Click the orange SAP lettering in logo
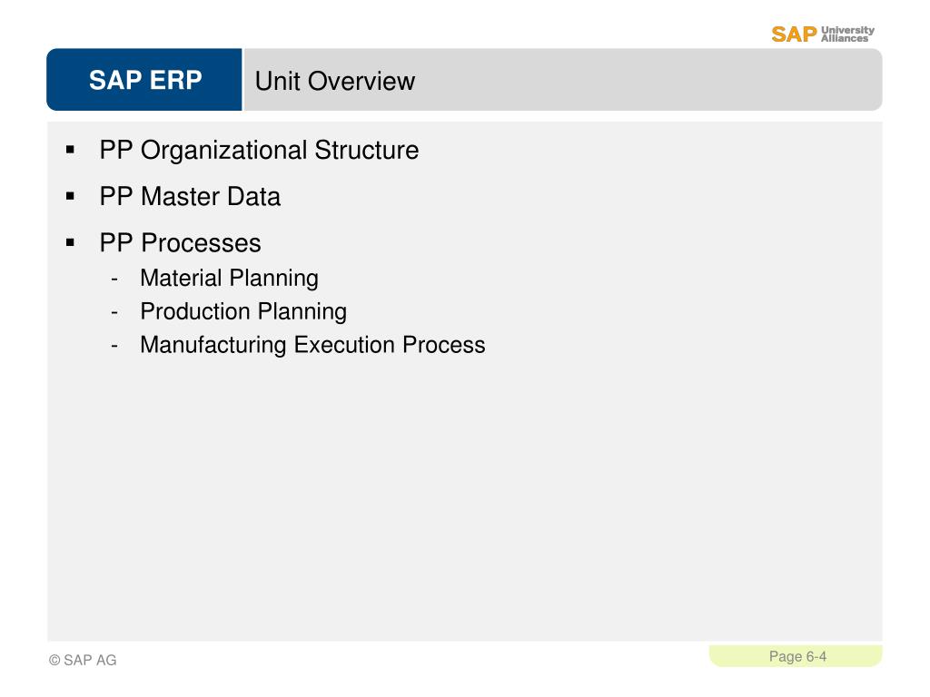The width and height of the screenshot is (930, 697). 794,34
